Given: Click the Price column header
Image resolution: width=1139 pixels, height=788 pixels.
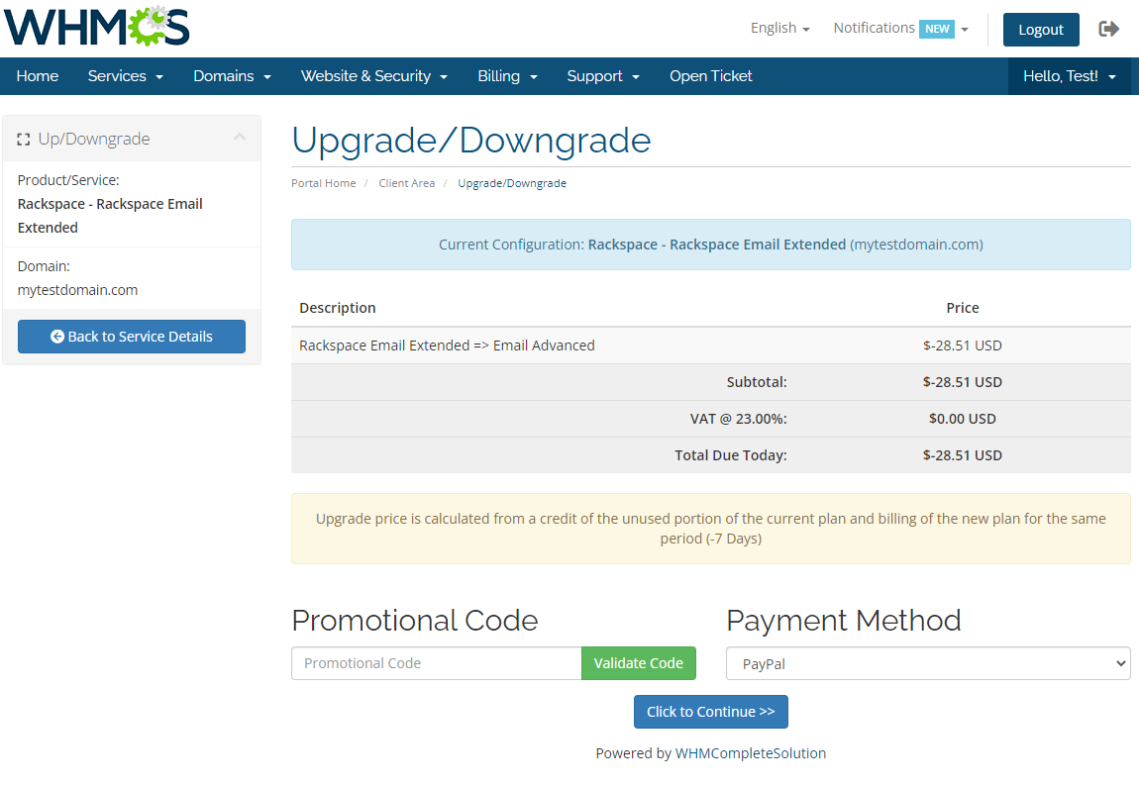Looking at the screenshot, I should 963,308.
